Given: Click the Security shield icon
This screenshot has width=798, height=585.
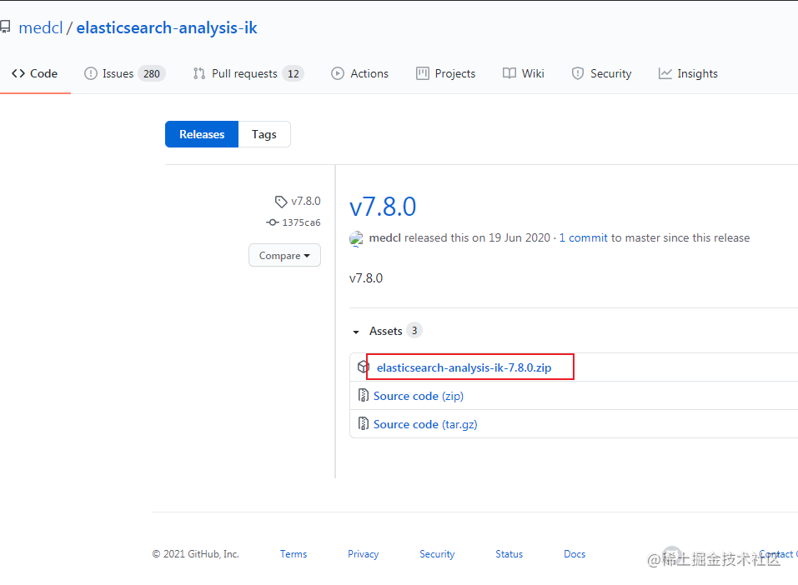Looking at the screenshot, I should pyautogui.click(x=577, y=73).
